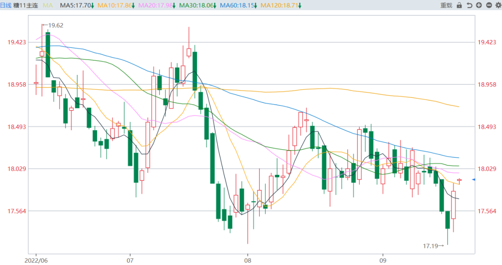Zoom in with the plus icon

click(479, 5)
